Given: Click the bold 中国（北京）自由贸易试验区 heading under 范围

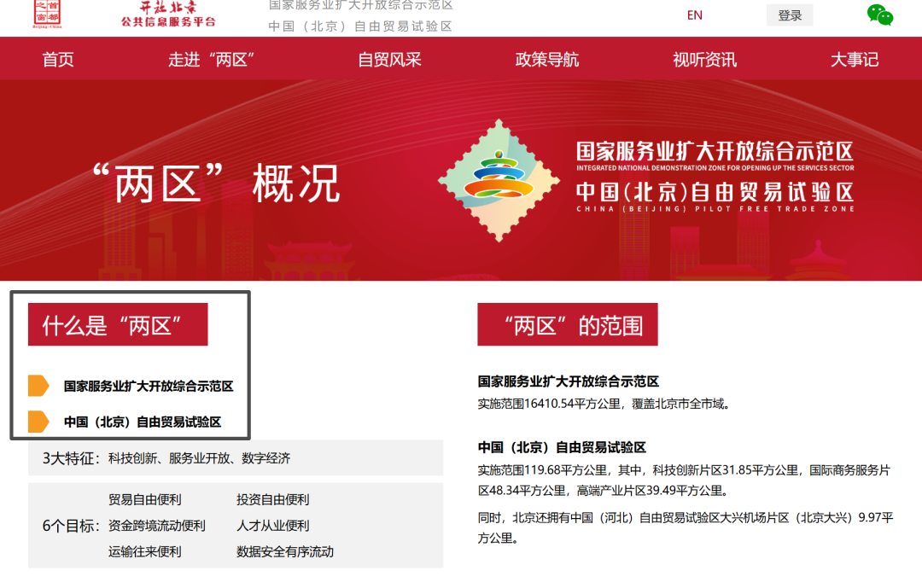Looking at the screenshot, I should [x=562, y=447].
